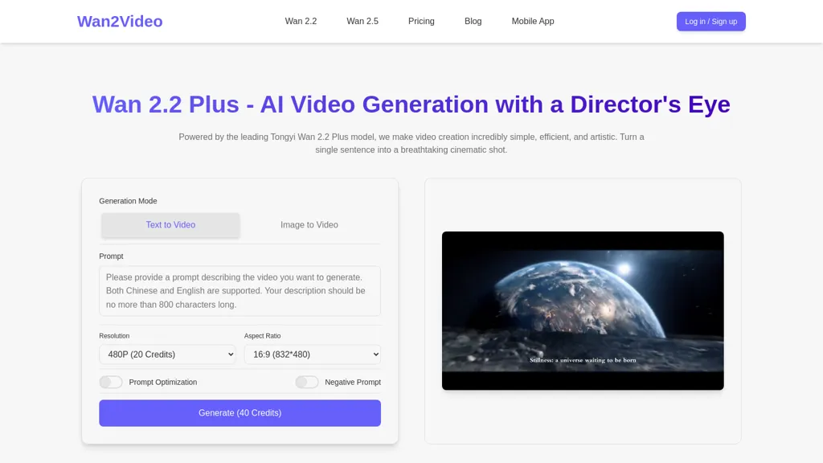Open the Pricing page

click(x=421, y=22)
